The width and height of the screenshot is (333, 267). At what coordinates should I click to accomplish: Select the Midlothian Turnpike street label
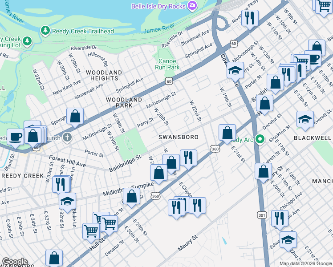coord(128,189)
